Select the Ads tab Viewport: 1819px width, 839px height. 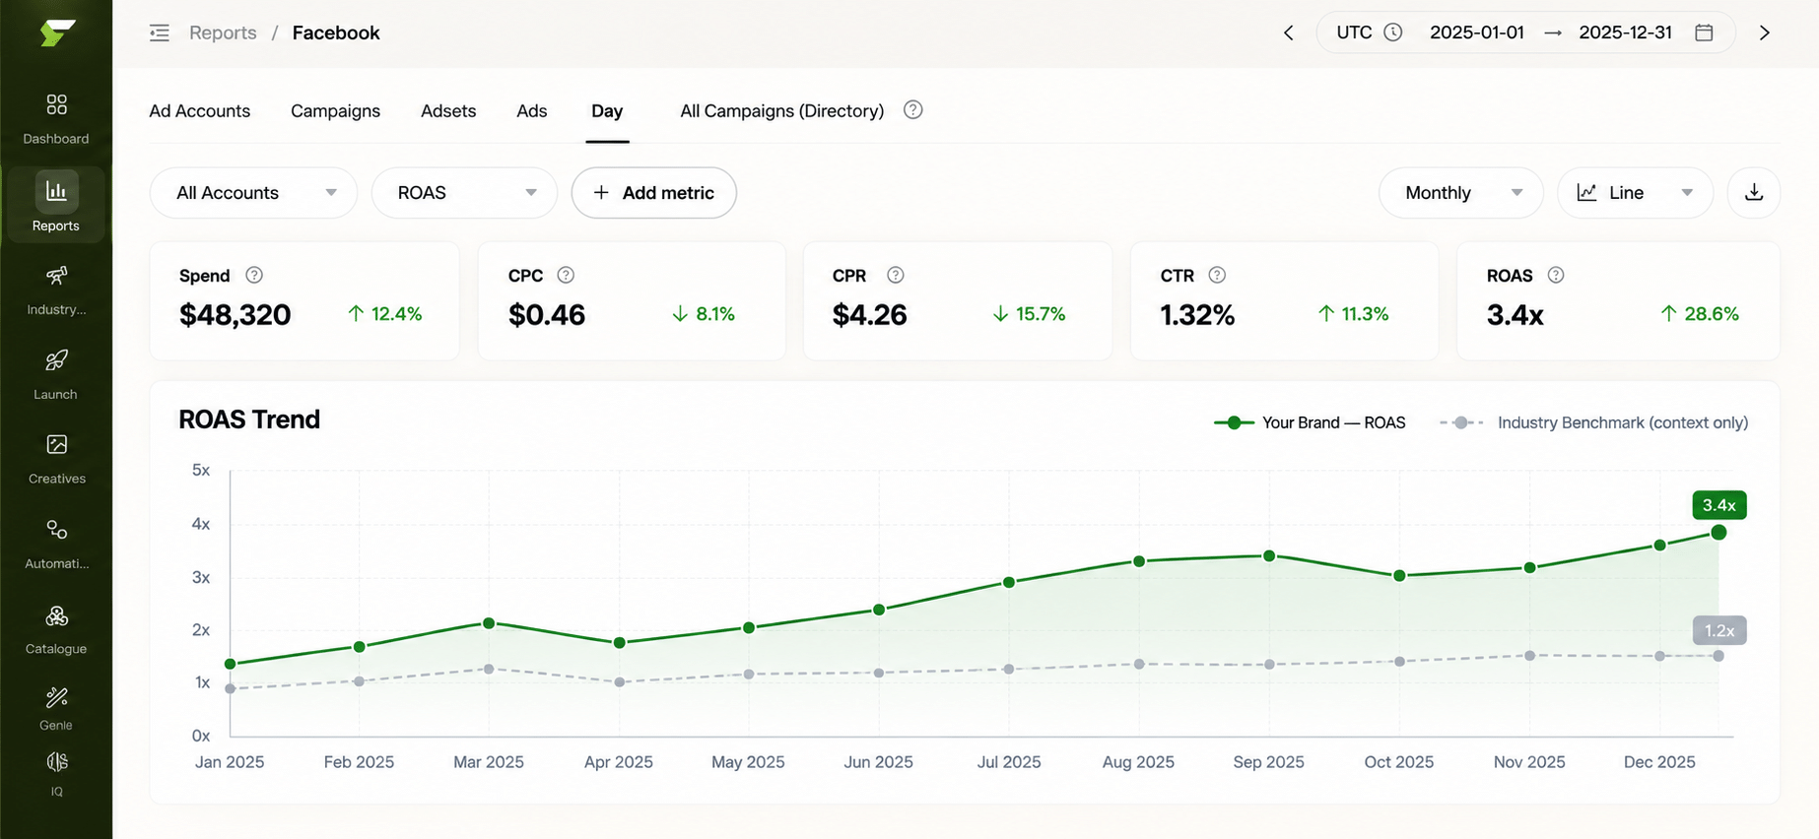click(532, 111)
